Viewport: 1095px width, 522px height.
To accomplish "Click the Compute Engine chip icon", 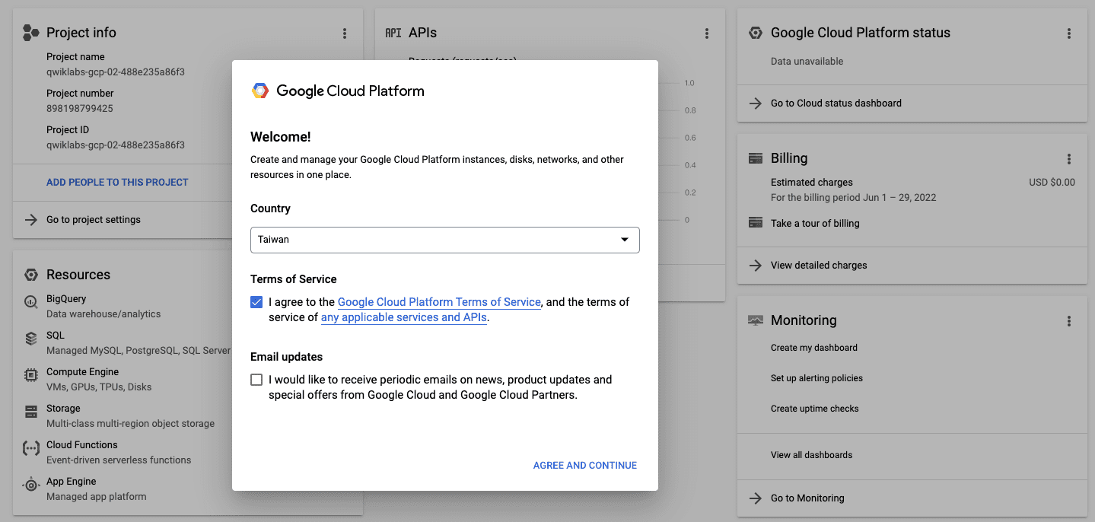I will 30,374.
